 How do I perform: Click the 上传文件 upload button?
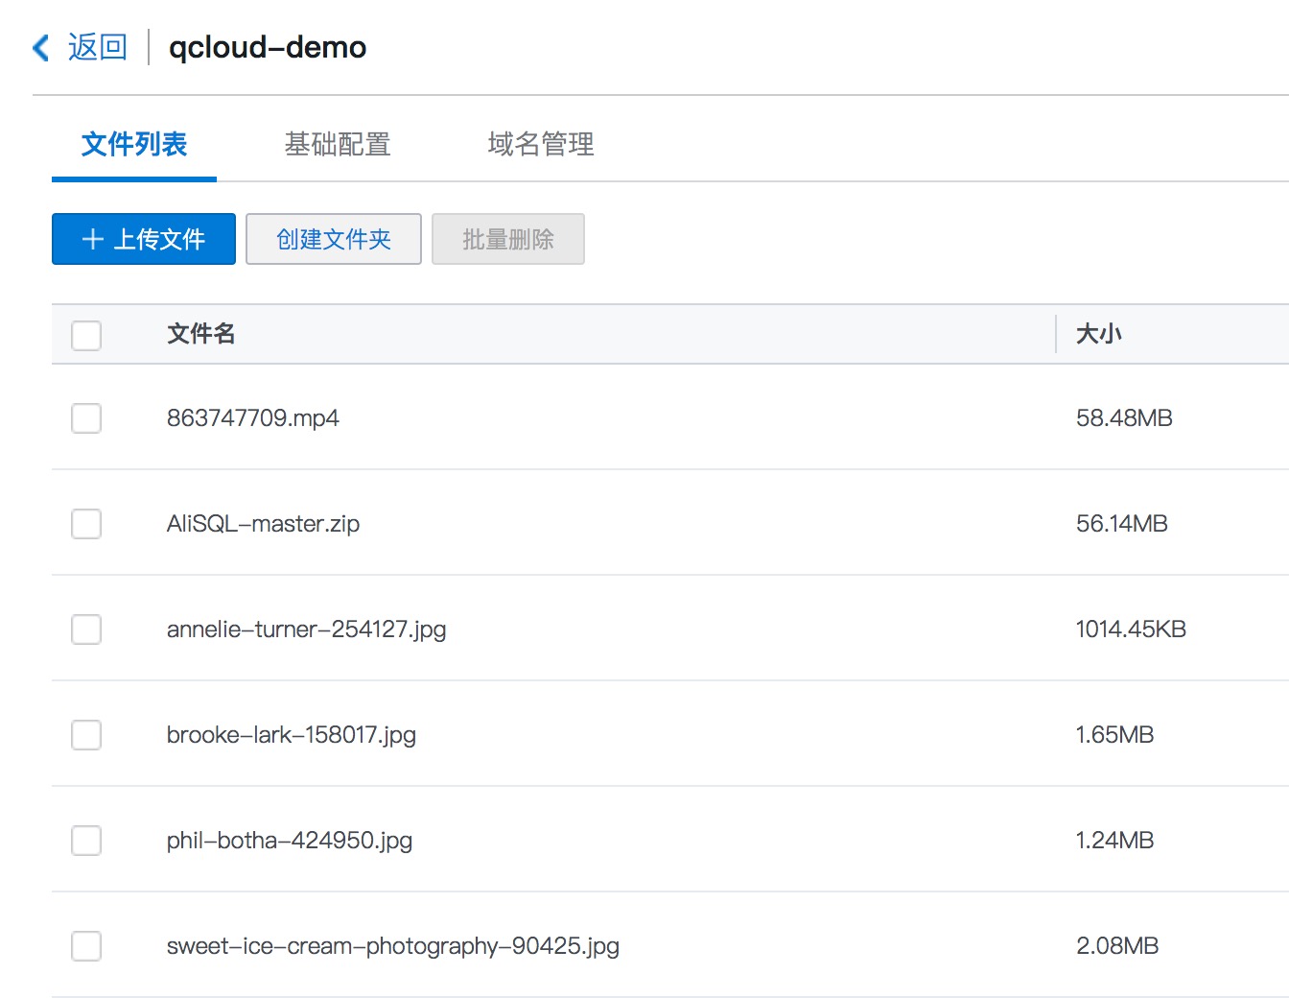(x=144, y=239)
